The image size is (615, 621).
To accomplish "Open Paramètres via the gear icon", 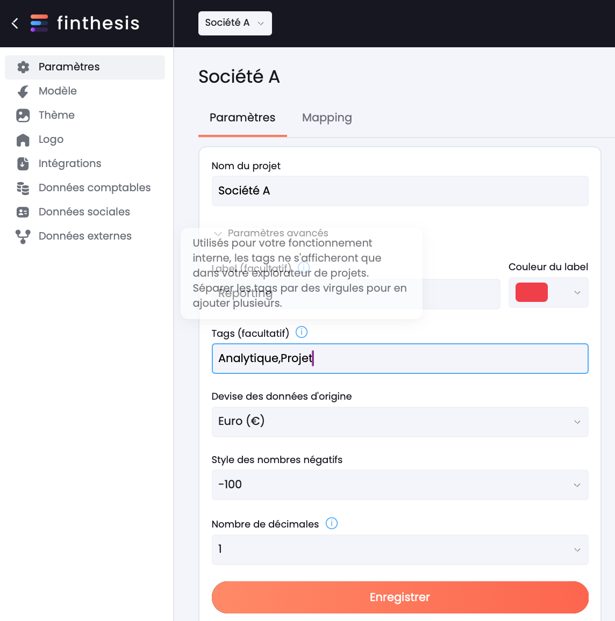I will click(x=23, y=67).
